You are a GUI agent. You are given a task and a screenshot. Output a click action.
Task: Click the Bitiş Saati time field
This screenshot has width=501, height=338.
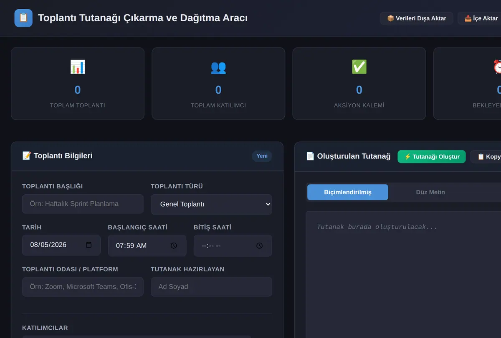[x=233, y=245]
